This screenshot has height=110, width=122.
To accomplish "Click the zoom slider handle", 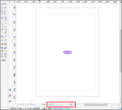I will click(x=53, y=105).
